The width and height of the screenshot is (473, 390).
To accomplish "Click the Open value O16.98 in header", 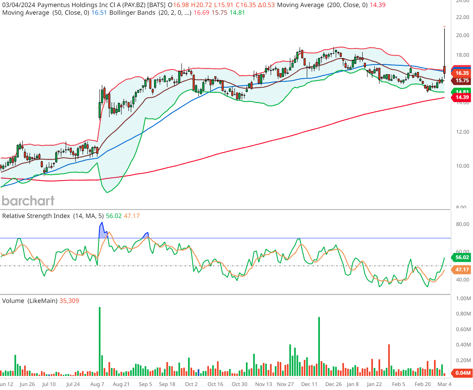I will point(179,5).
